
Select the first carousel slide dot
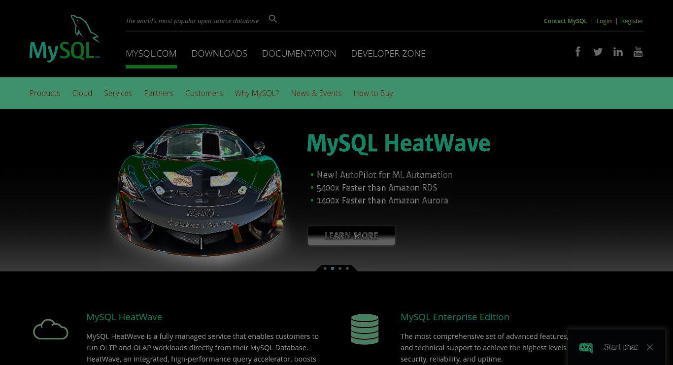[x=325, y=268]
